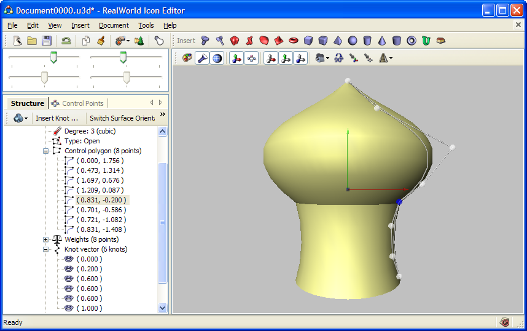The width and height of the screenshot is (527, 331).
Task: Toggle the globe view mode button
Action: click(x=217, y=58)
